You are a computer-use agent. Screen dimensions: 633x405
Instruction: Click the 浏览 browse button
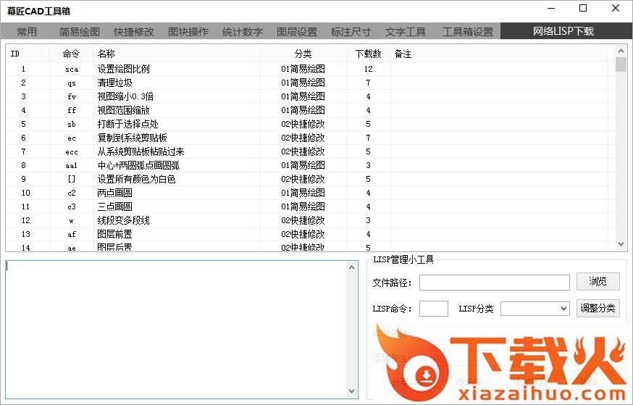click(598, 282)
